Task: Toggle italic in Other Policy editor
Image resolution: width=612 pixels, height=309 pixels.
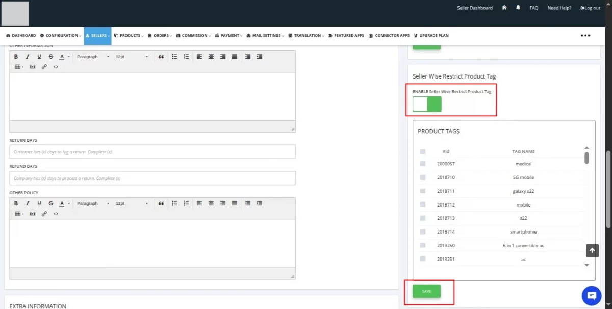Action: coord(28,203)
